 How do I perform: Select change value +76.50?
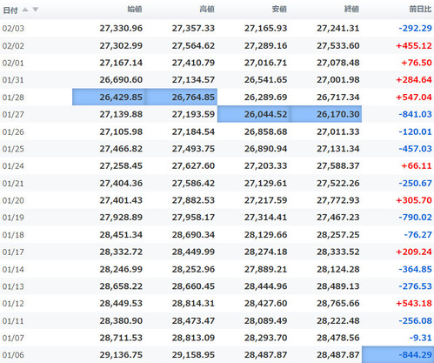pyautogui.click(x=417, y=63)
